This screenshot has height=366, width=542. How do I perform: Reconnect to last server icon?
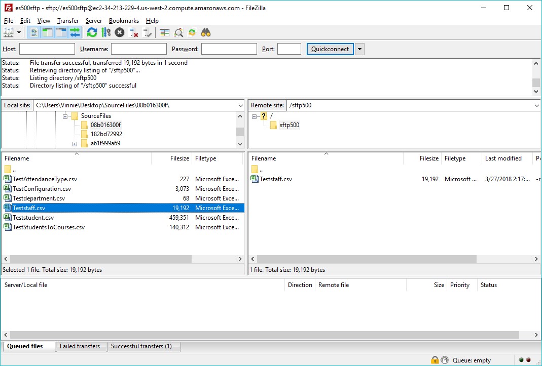pyautogui.click(x=147, y=33)
